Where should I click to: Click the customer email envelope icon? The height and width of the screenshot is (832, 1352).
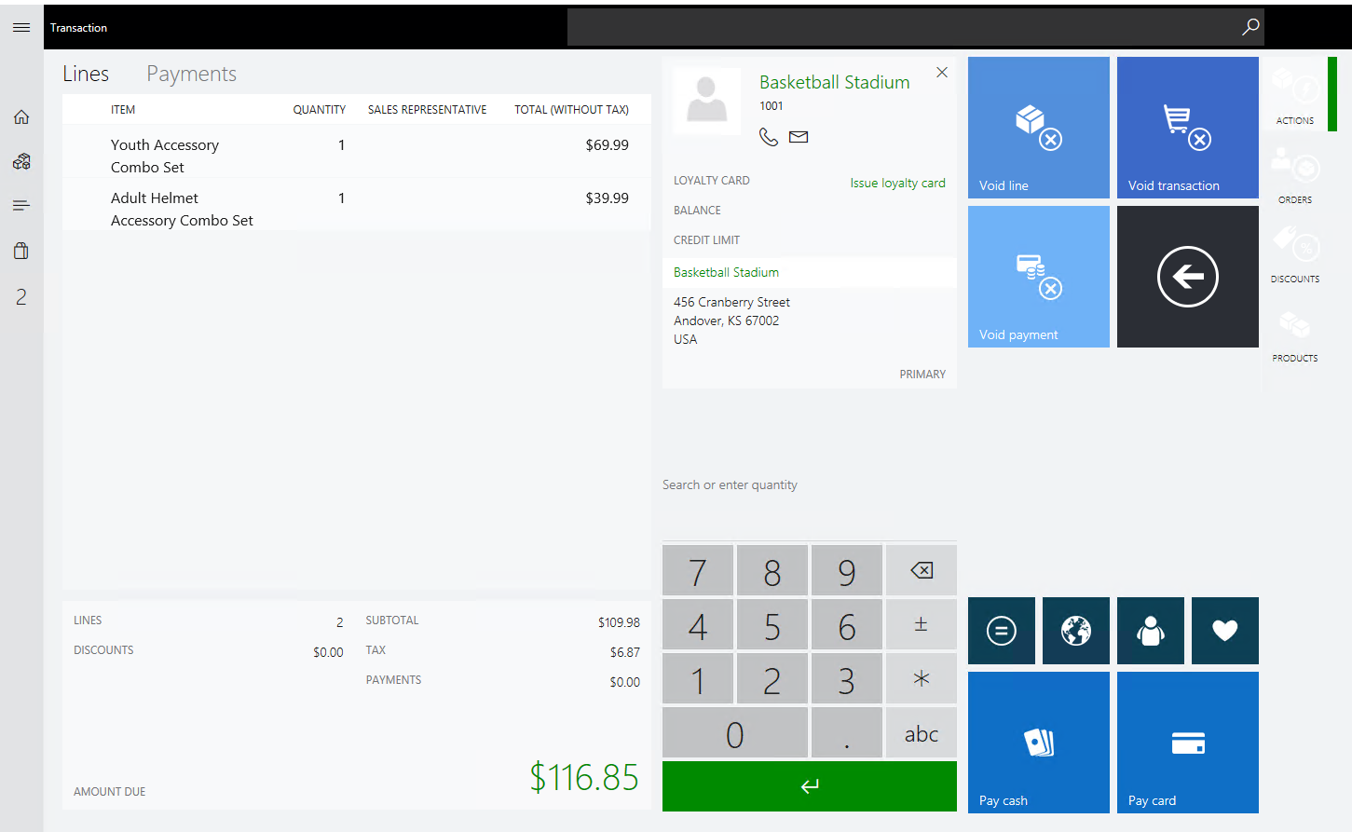pos(799,137)
